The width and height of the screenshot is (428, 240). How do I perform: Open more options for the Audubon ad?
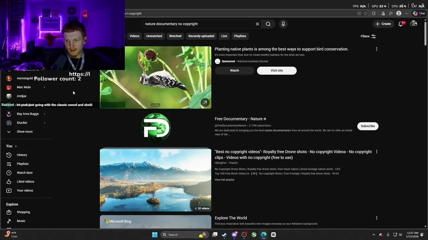377,49
